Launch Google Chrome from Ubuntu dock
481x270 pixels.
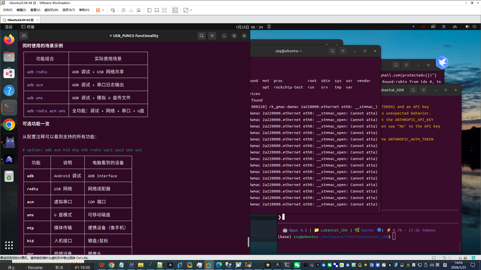coord(9,124)
